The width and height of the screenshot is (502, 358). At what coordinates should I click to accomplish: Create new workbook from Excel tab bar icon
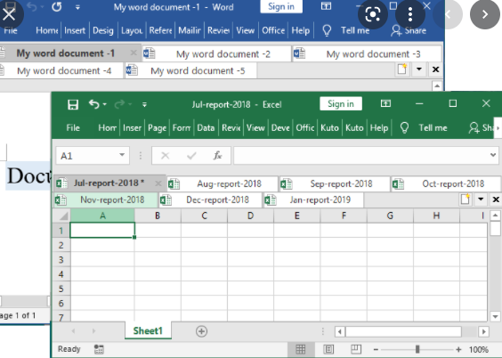pos(466,199)
